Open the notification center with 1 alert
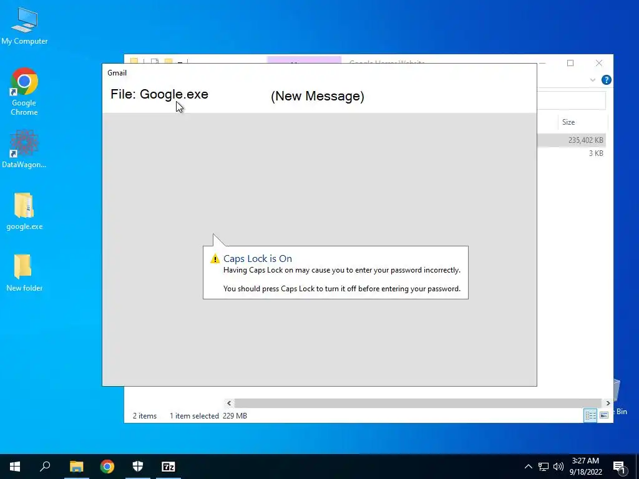Viewport: 639px width, 479px height. pyautogui.click(x=619, y=467)
